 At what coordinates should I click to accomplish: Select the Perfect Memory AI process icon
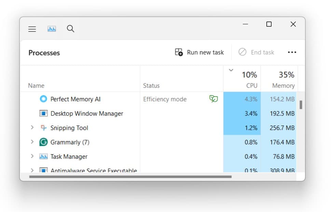(43, 99)
